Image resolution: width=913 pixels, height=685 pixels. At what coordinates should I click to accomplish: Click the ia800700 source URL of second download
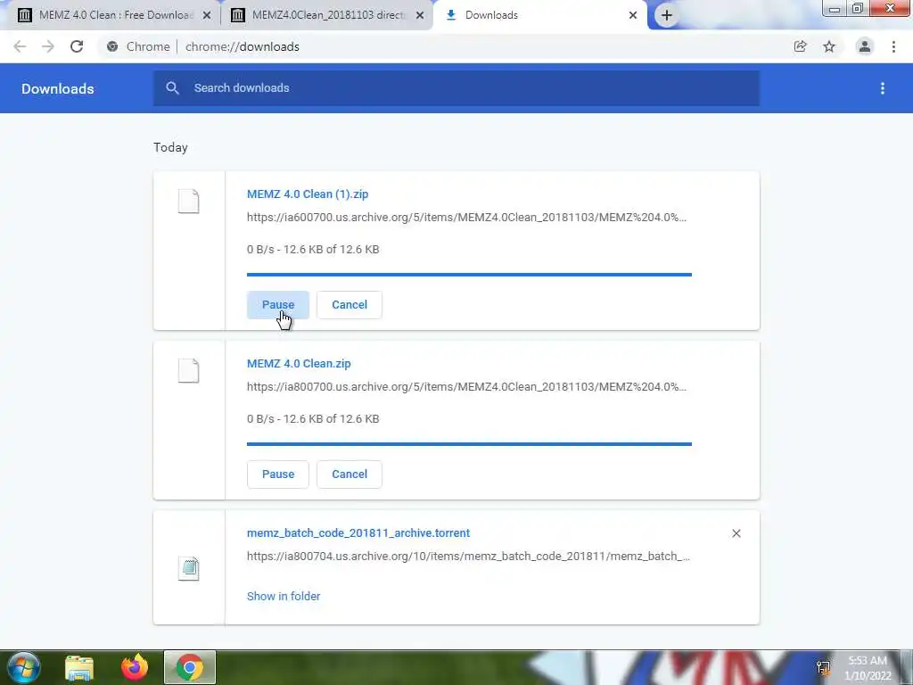466,387
